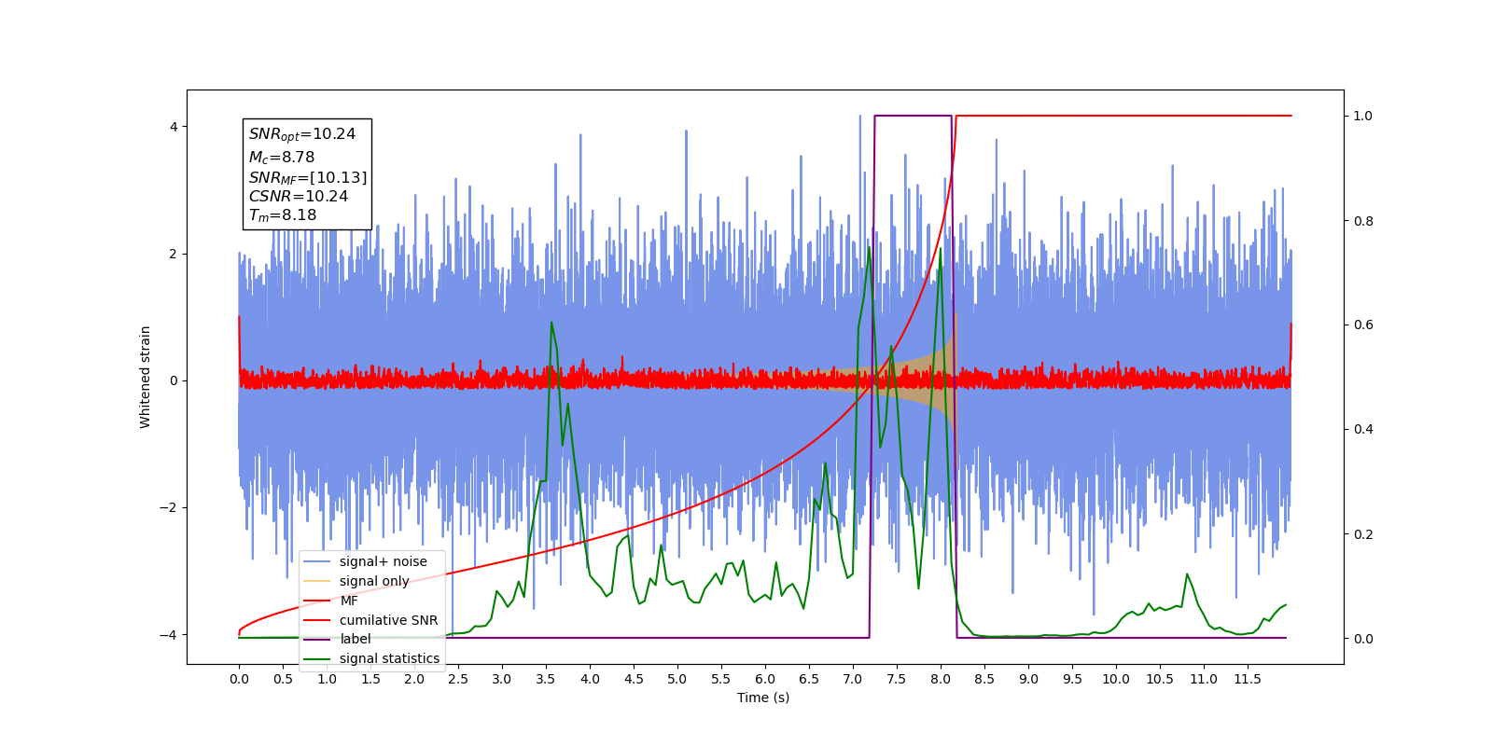Click the blue legend line sample for signal+ noise

click(x=317, y=561)
